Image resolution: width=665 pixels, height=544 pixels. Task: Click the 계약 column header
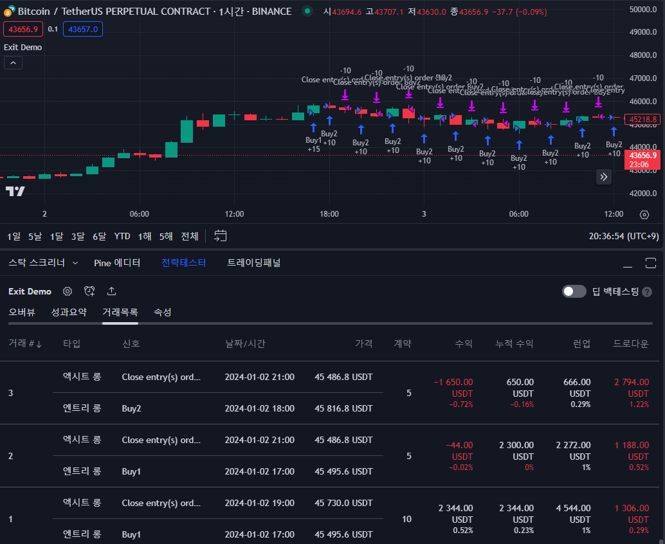(x=403, y=343)
